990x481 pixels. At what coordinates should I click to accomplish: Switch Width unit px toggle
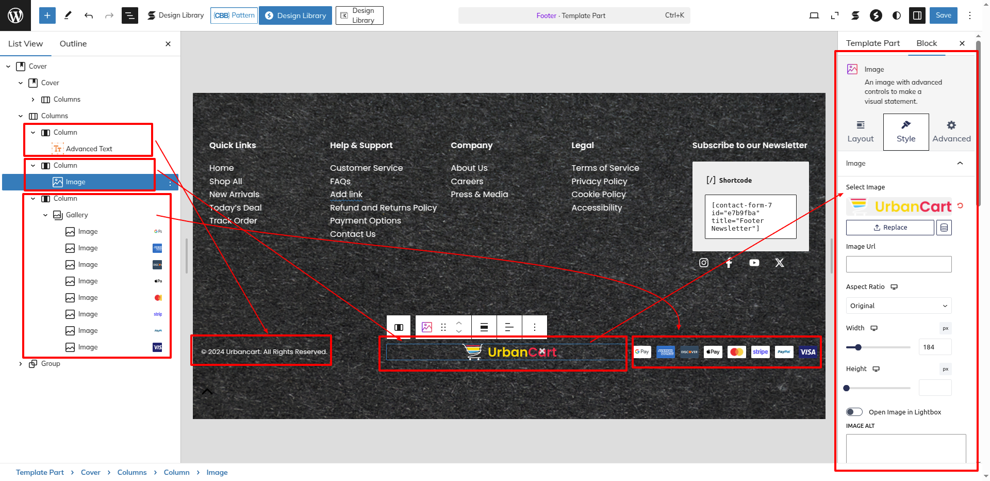coord(945,328)
